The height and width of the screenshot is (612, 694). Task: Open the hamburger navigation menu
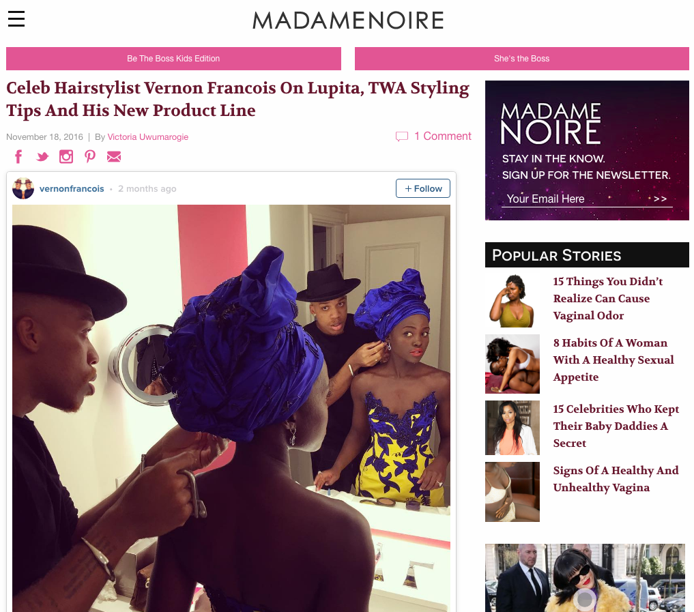16,18
